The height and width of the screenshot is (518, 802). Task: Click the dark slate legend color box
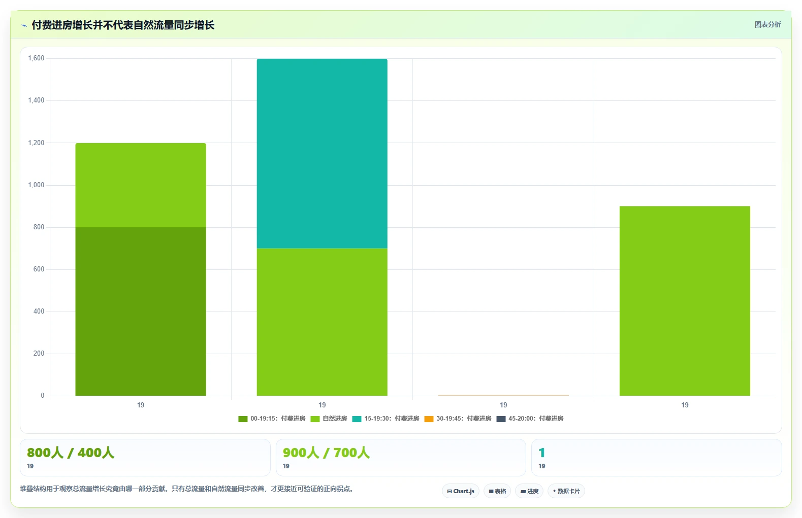tap(501, 419)
